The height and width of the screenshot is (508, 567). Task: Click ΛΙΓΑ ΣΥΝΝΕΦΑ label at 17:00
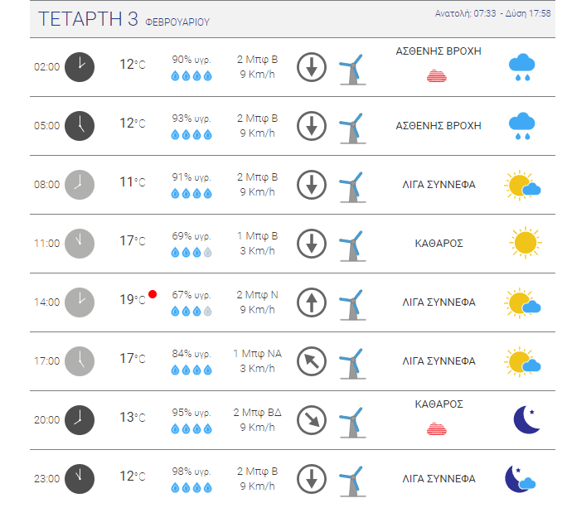[439, 361]
